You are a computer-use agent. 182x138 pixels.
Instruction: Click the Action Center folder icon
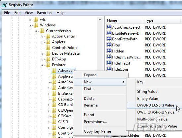click(x=48, y=36)
